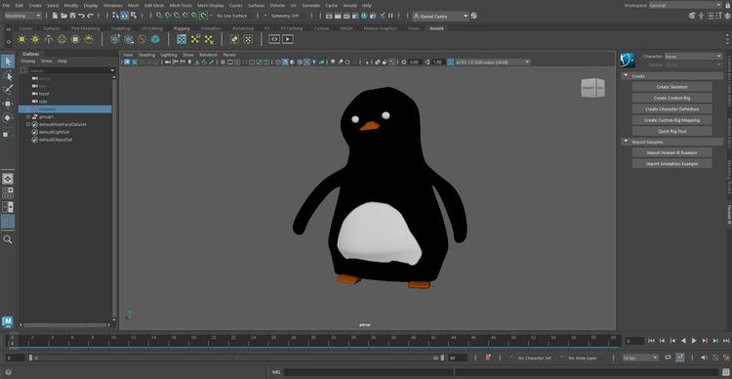Click the Arnold Render play icon
732x379 pixels.
pyautogui.click(x=288, y=39)
